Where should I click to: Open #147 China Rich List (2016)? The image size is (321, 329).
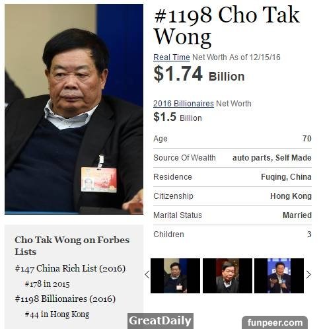click(70, 269)
